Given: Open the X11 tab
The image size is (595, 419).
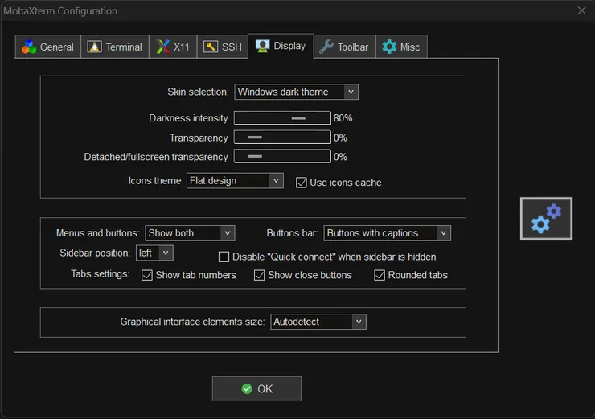Looking at the screenshot, I should (173, 47).
